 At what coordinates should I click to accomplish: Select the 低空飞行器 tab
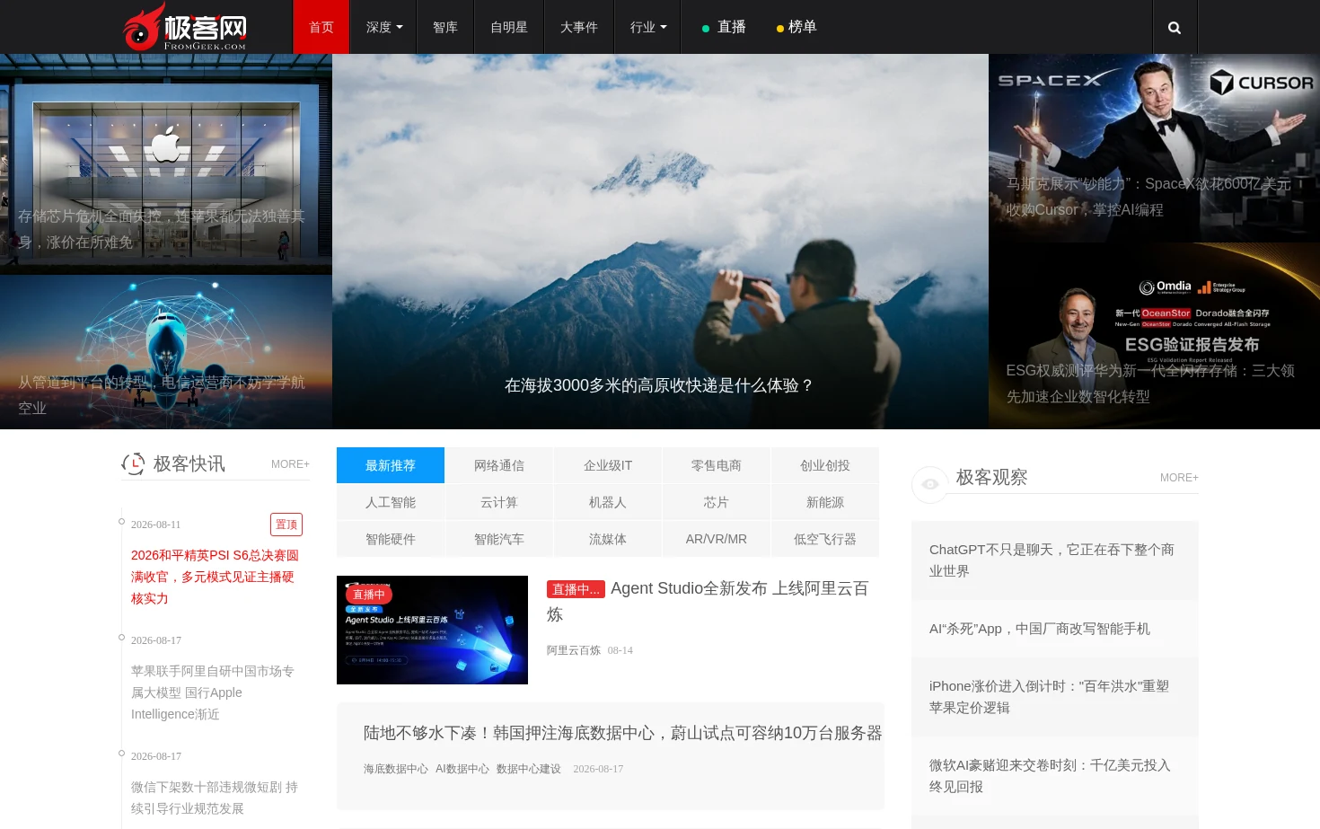pos(825,539)
